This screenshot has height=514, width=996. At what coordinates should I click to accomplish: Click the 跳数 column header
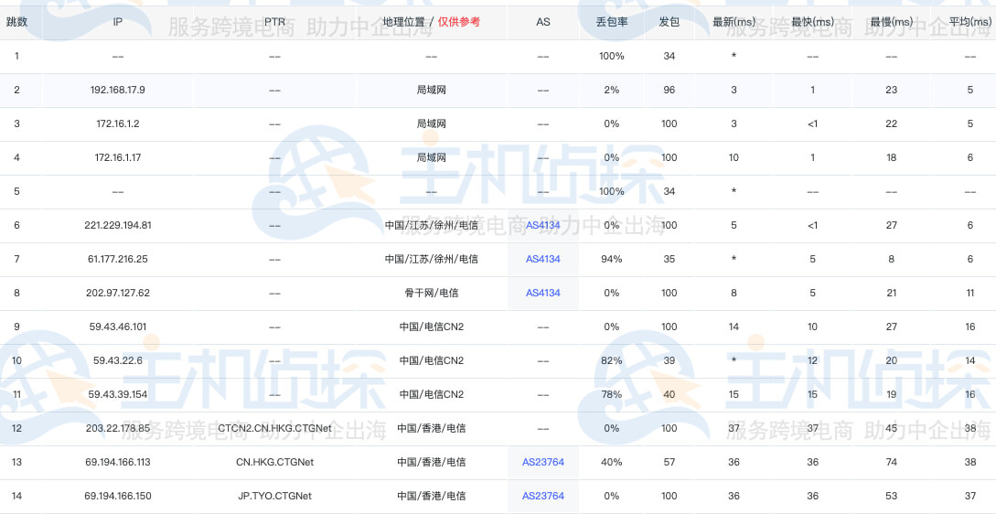pyautogui.click(x=16, y=21)
